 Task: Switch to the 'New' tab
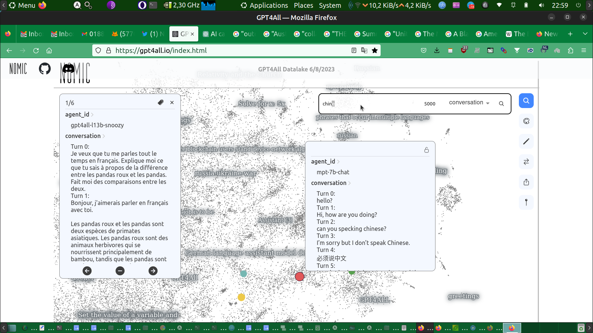pos(547,34)
